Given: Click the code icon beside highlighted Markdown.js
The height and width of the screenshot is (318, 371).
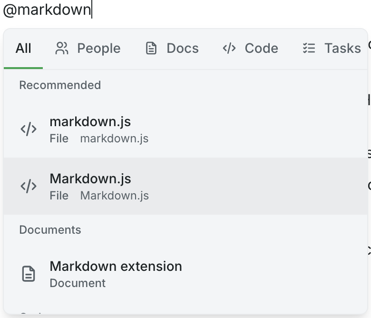Looking at the screenshot, I should tap(29, 186).
